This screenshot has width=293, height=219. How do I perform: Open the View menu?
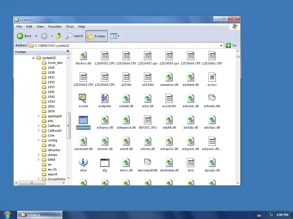point(40,27)
